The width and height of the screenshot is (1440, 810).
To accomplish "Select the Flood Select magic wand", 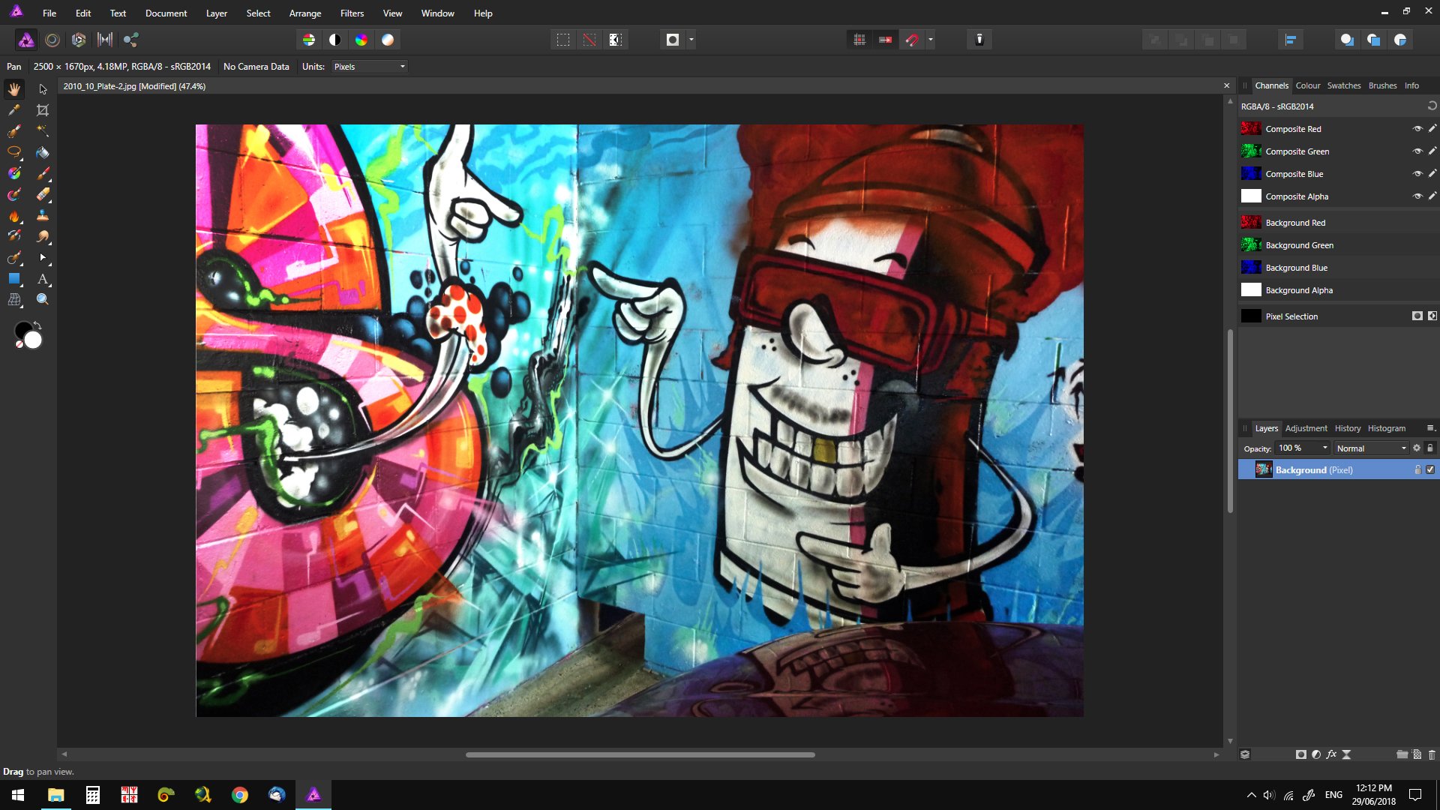I will tap(43, 131).
